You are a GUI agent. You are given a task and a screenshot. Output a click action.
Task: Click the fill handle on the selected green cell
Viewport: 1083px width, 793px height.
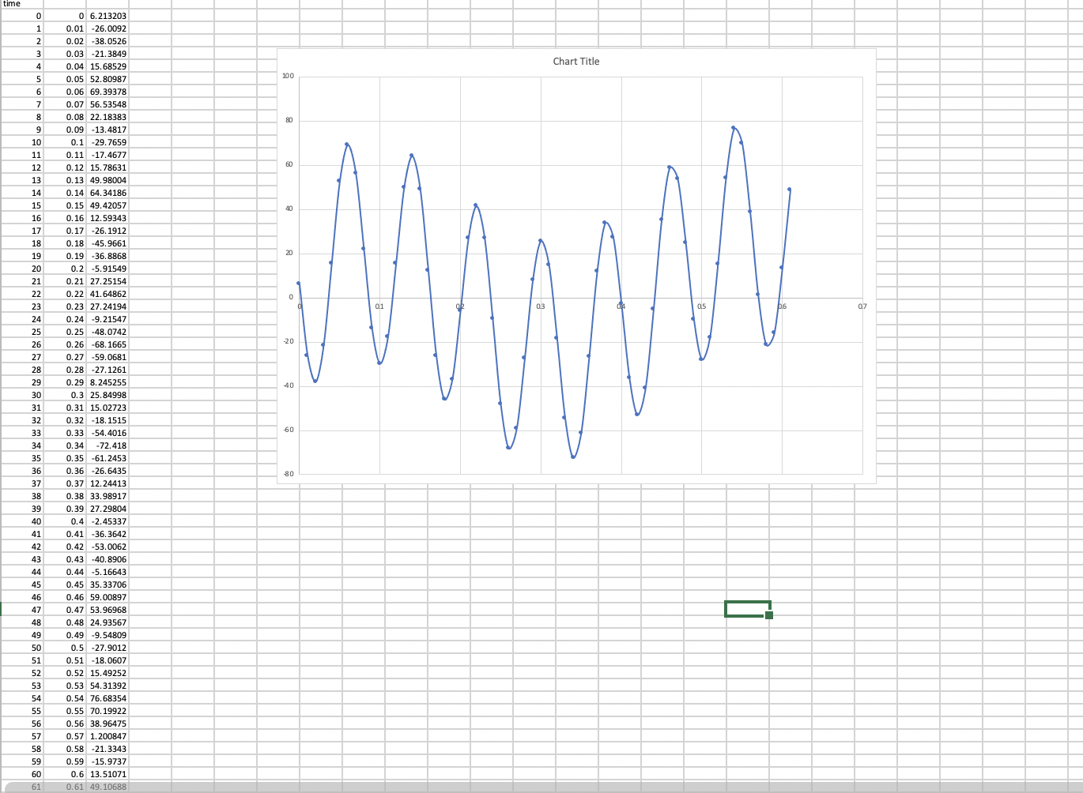tap(768, 614)
